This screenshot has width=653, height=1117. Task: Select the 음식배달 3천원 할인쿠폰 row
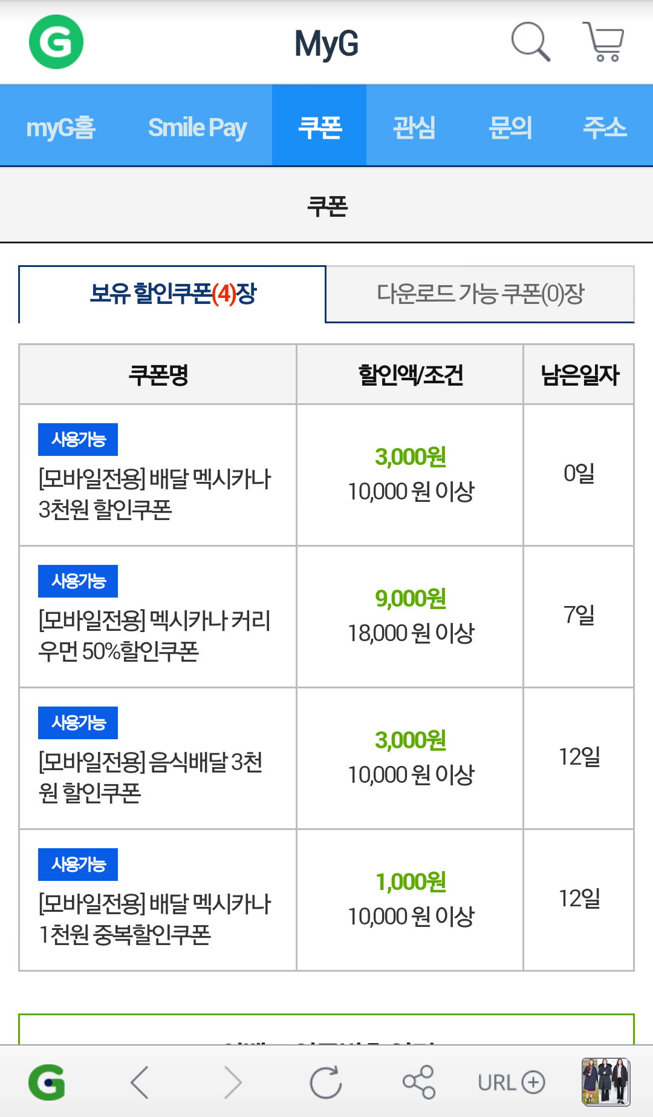coord(150,777)
